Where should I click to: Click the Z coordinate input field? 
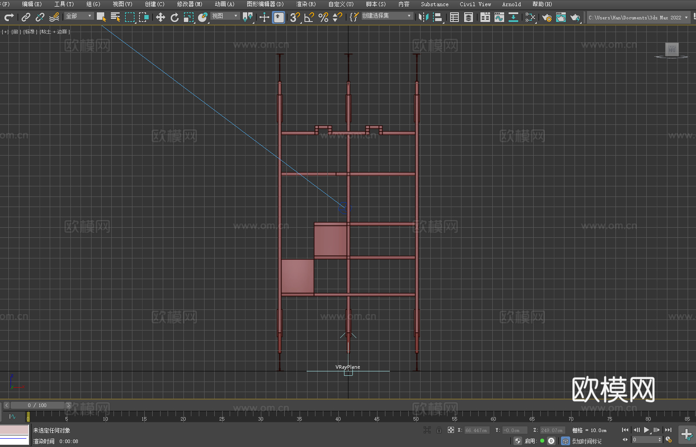(552, 430)
